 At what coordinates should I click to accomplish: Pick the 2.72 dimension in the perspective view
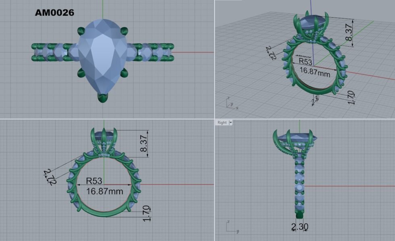point(270,53)
